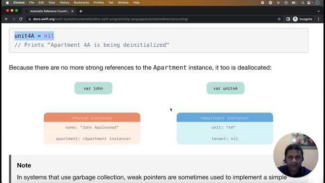Click the screen recording icon in menu bar

[x=263, y=3]
